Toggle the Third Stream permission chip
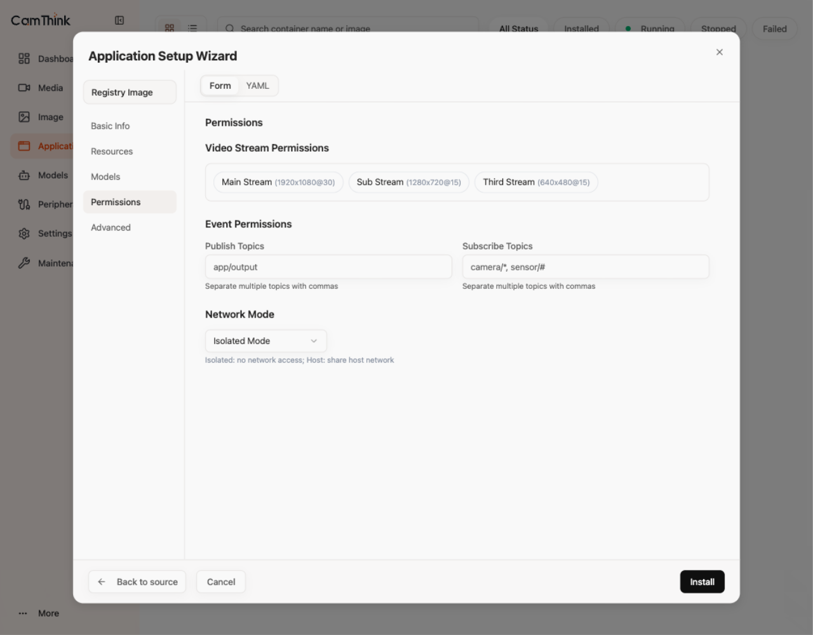The image size is (813, 635). tap(536, 182)
